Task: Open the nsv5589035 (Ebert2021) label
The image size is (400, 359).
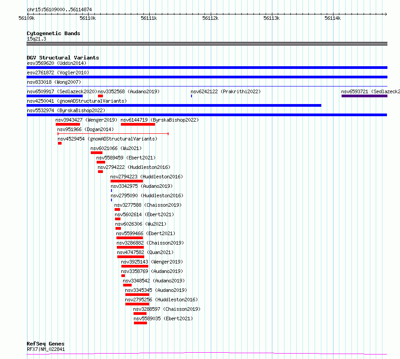Action: click(163, 318)
